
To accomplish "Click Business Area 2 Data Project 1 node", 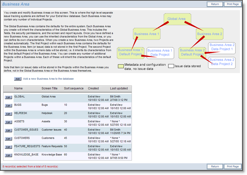I will [222, 48].
